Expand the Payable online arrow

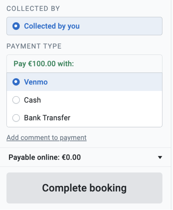(160, 157)
